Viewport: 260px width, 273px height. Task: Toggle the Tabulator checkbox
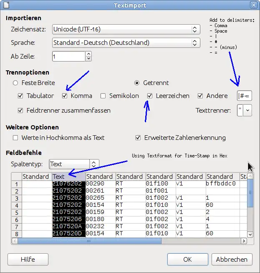[20, 96]
